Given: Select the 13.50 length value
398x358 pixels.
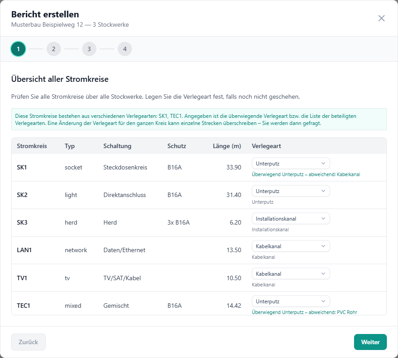Looking at the screenshot, I should click(234, 250).
